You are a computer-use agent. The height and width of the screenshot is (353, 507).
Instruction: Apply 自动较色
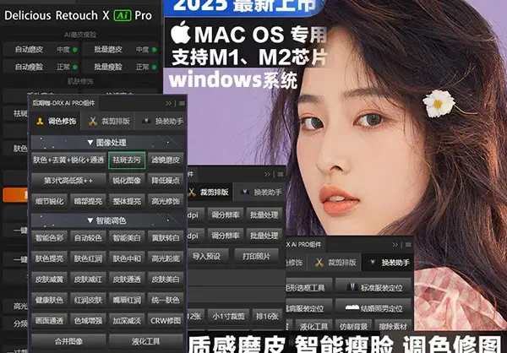tap(88, 238)
